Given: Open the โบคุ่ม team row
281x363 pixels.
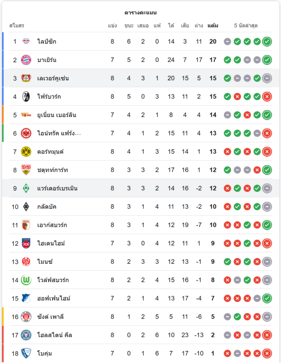Looking at the screenshot, I should tap(45, 353).
